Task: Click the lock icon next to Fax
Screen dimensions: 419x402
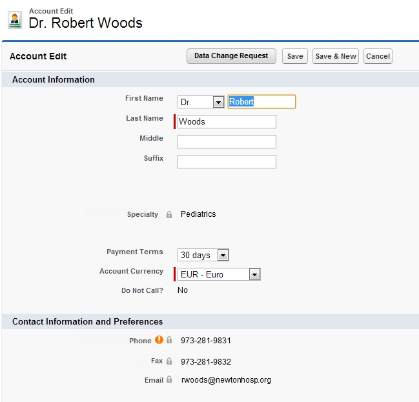Action: pyautogui.click(x=169, y=362)
